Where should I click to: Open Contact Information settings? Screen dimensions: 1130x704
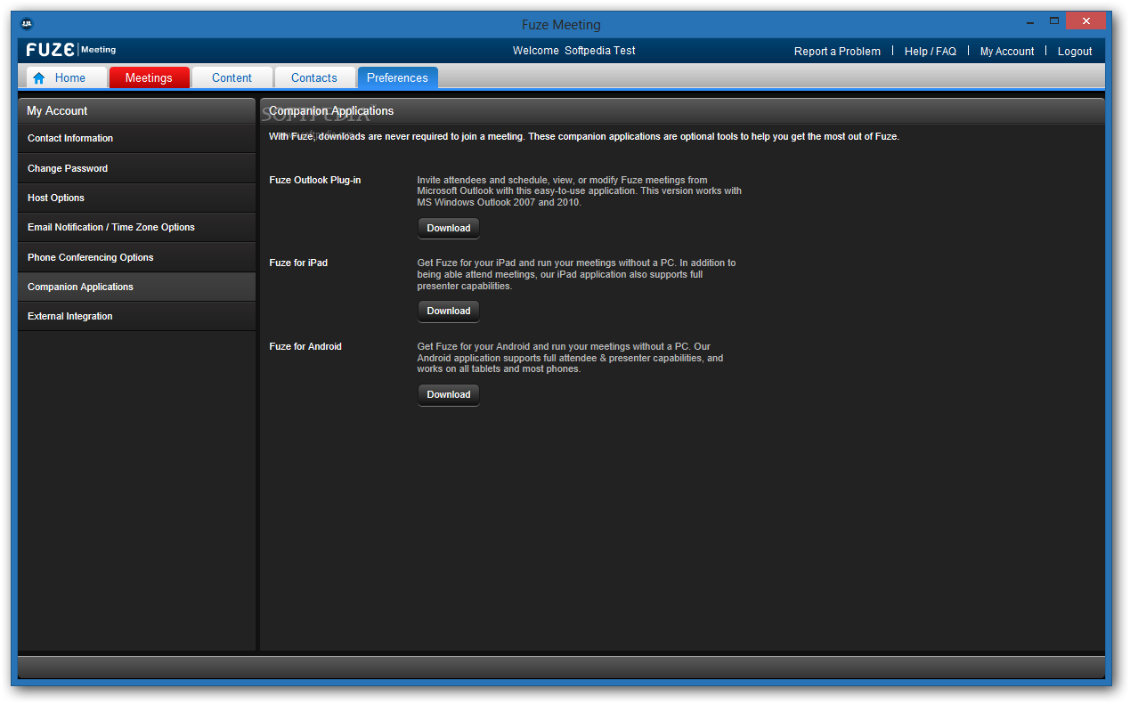point(137,139)
